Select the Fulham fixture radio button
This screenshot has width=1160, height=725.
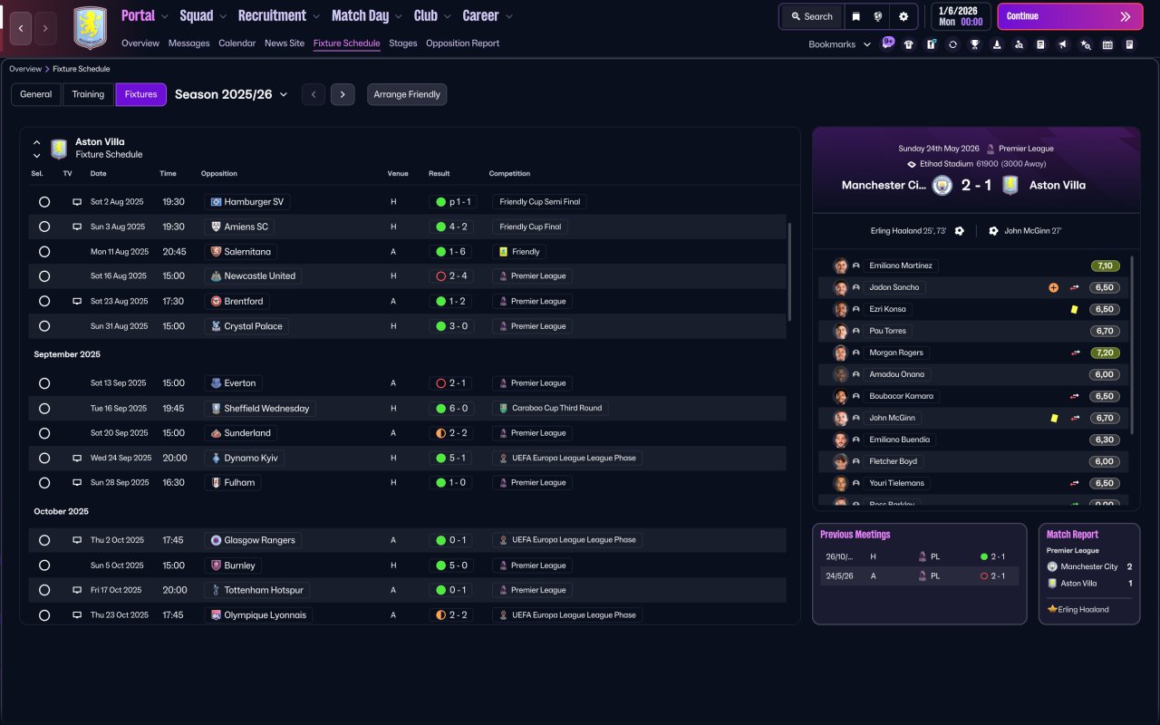point(44,483)
